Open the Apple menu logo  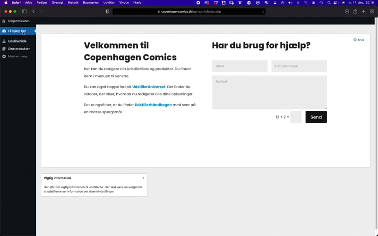(x=6, y=3)
